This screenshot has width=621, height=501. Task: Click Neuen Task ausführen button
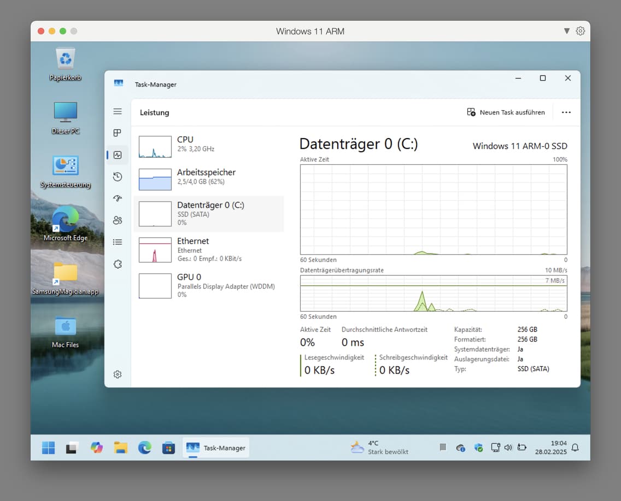[506, 112]
